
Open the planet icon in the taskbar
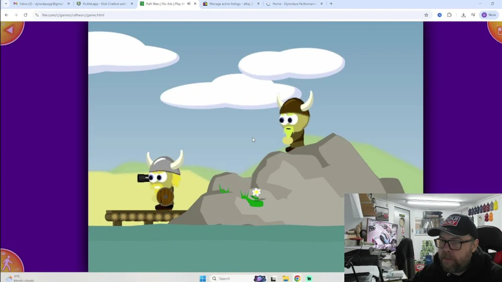[260, 278]
